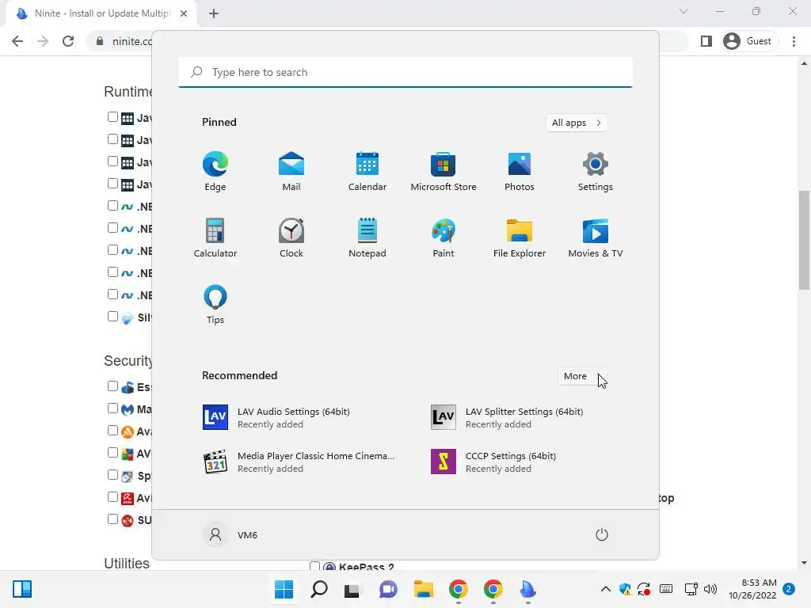Open the Chat app on taskbar

[388, 589]
